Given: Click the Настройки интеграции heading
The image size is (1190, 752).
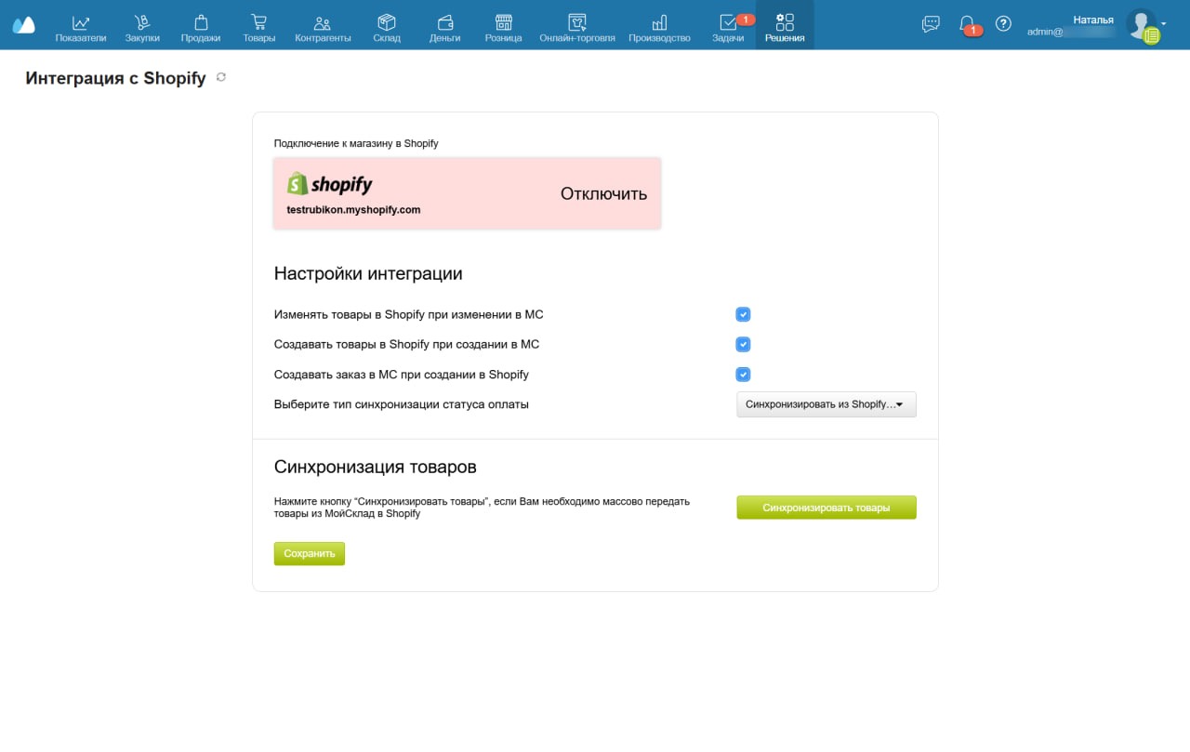Looking at the screenshot, I should [x=368, y=273].
